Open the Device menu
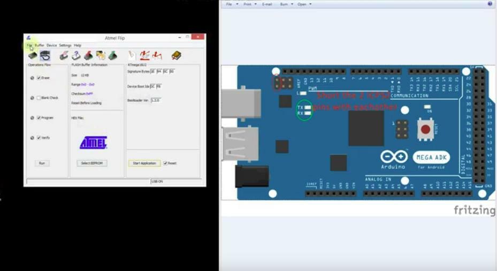The width and height of the screenshot is (497, 271). click(52, 45)
